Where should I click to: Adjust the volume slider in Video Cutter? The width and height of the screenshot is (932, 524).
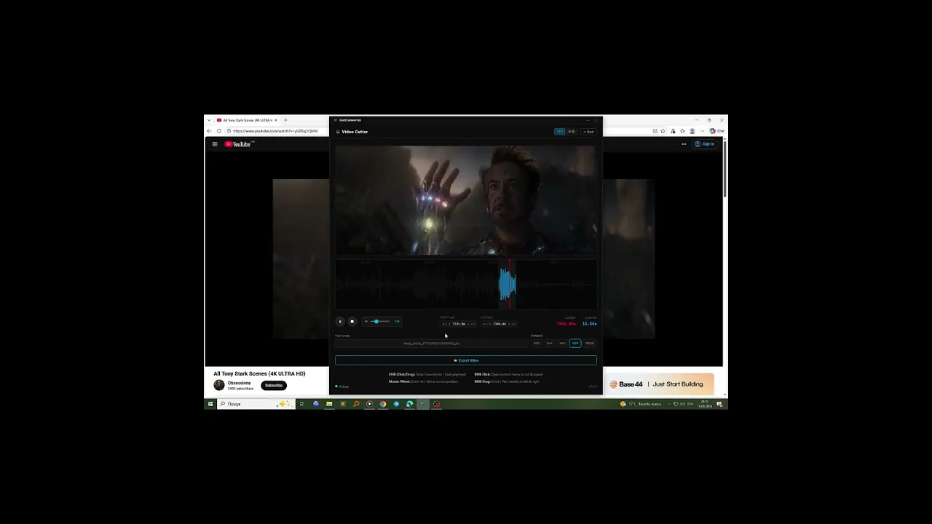[380, 322]
